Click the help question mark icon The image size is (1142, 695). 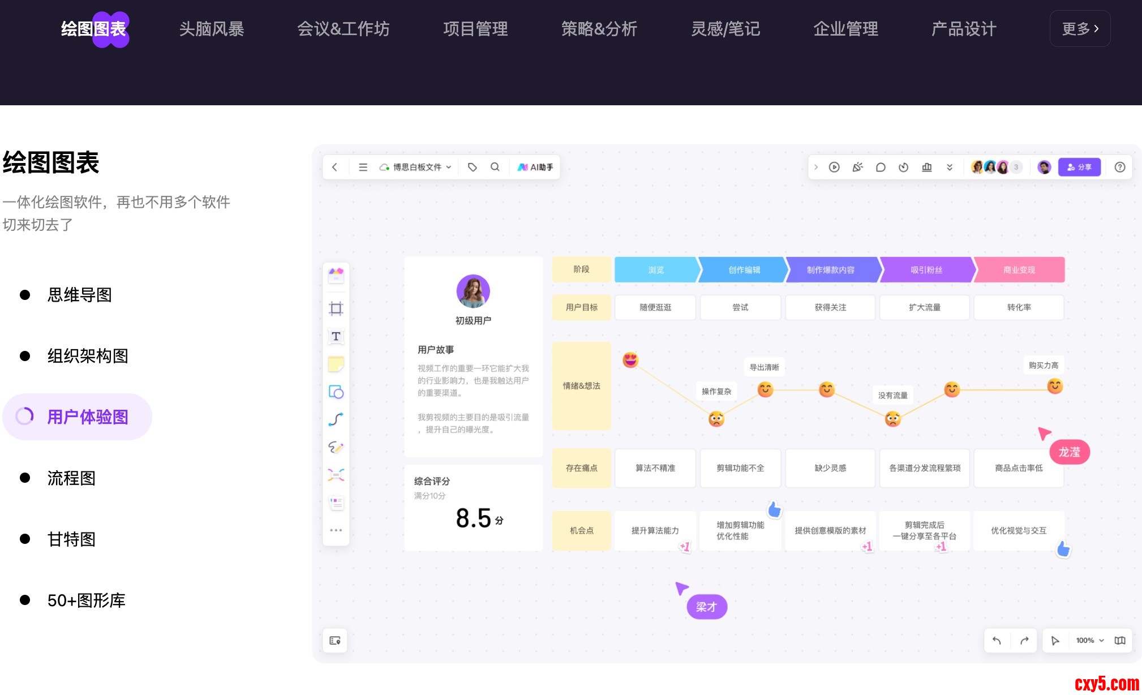coord(1119,167)
